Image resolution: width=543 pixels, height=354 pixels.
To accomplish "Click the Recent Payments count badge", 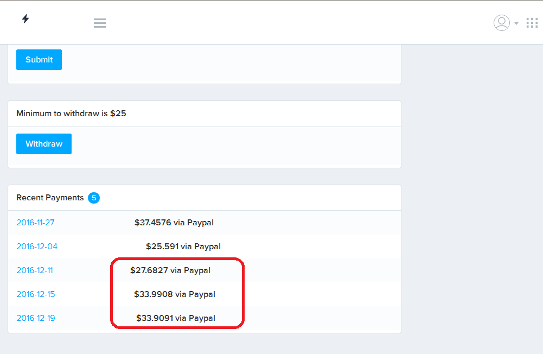I will (94, 198).
